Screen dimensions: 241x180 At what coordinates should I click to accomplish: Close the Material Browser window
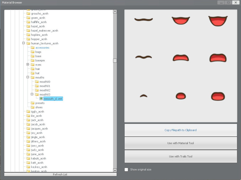click(236, 3)
